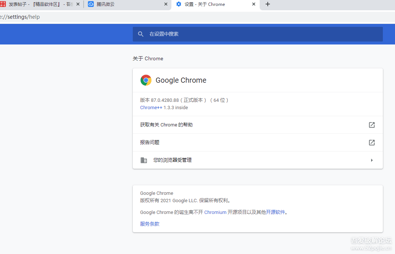Click the building icon beside 您的浏览器受管理

143,160
